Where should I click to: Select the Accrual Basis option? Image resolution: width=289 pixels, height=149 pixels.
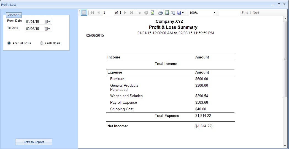(9, 43)
